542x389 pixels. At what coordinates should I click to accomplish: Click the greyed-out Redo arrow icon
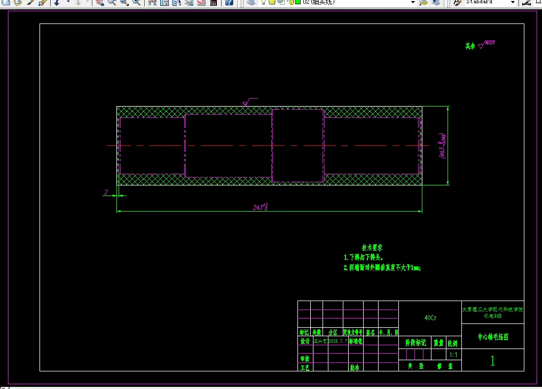point(78,3)
